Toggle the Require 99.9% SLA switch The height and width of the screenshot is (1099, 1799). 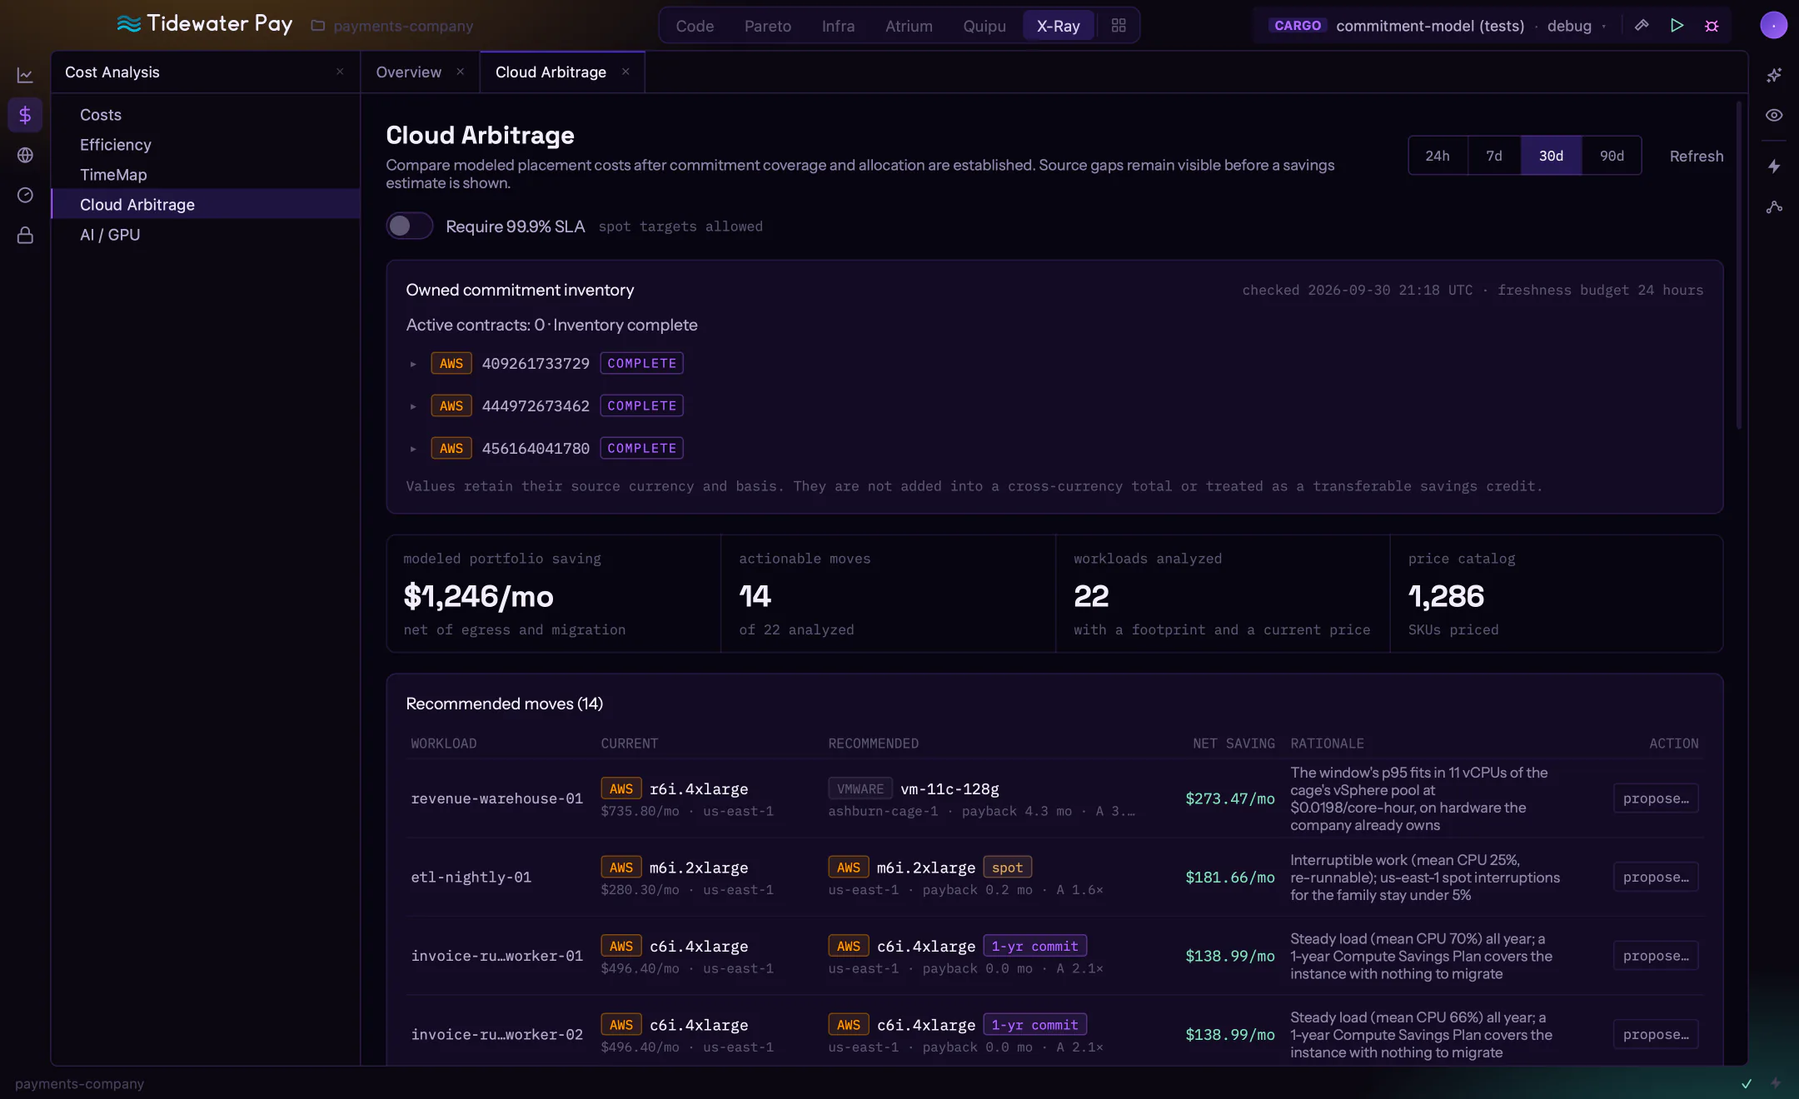pyautogui.click(x=409, y=226)
